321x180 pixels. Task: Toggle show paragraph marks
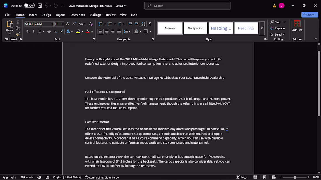(150, 24)
